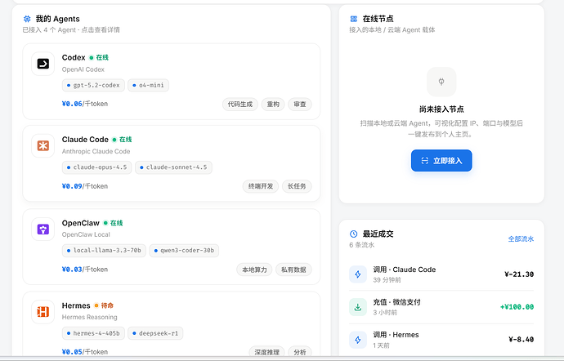The height and width of the screenshot is (361, 564).
Task: Click the 在线 status beside Codex
Action: 99,57
